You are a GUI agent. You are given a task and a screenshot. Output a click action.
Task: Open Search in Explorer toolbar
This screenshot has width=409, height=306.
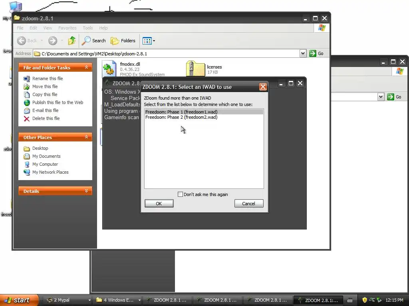94,41
